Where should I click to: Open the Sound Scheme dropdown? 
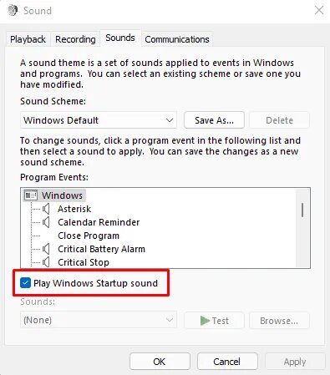click(x=99, y=120)
